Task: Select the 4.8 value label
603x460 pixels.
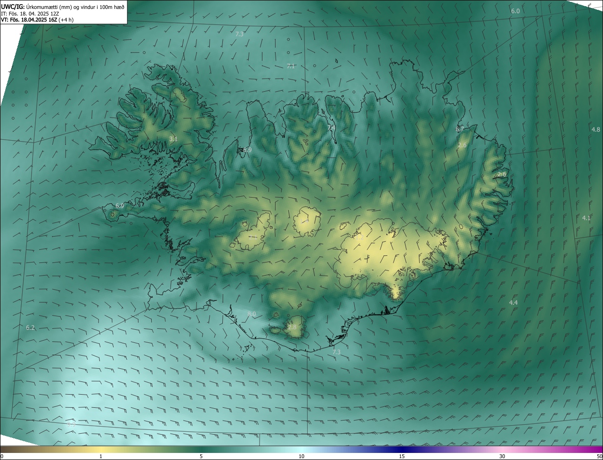Action: point(596,129)
